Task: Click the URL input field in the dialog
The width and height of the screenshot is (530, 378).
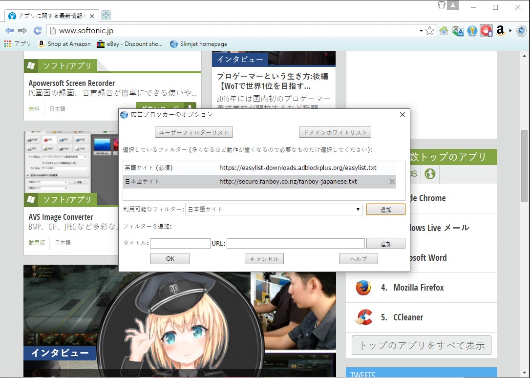Action: tap(296, 244)
